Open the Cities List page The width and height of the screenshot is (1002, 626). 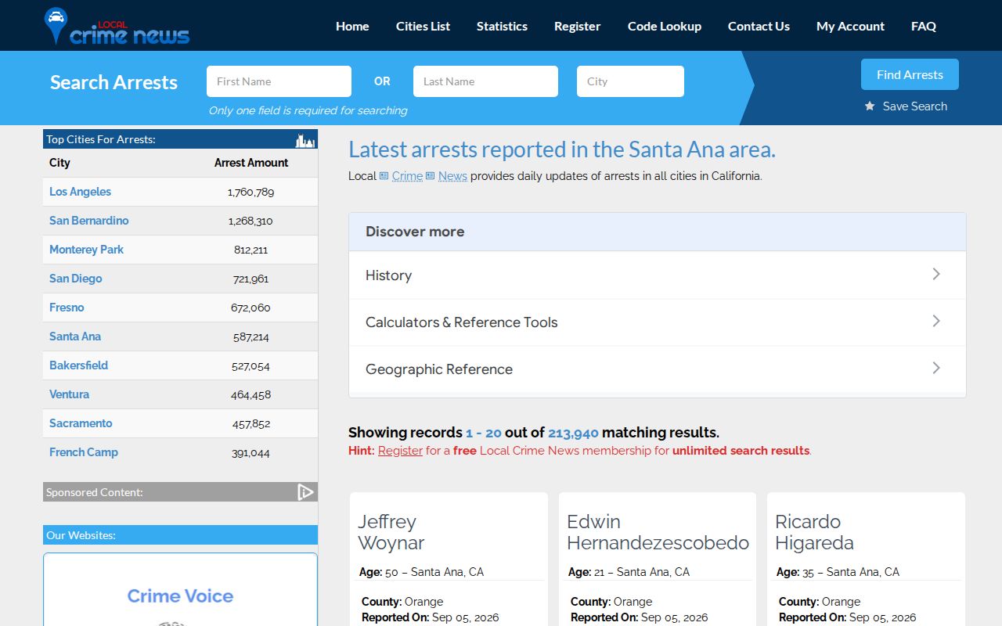[x=423, y=26]
